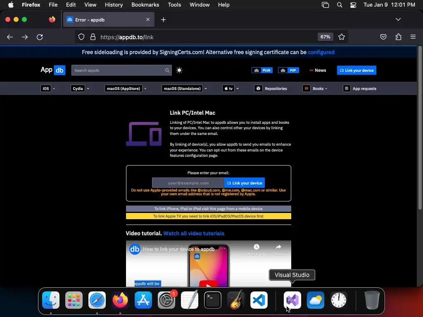Open the News link

coord(318,70)
